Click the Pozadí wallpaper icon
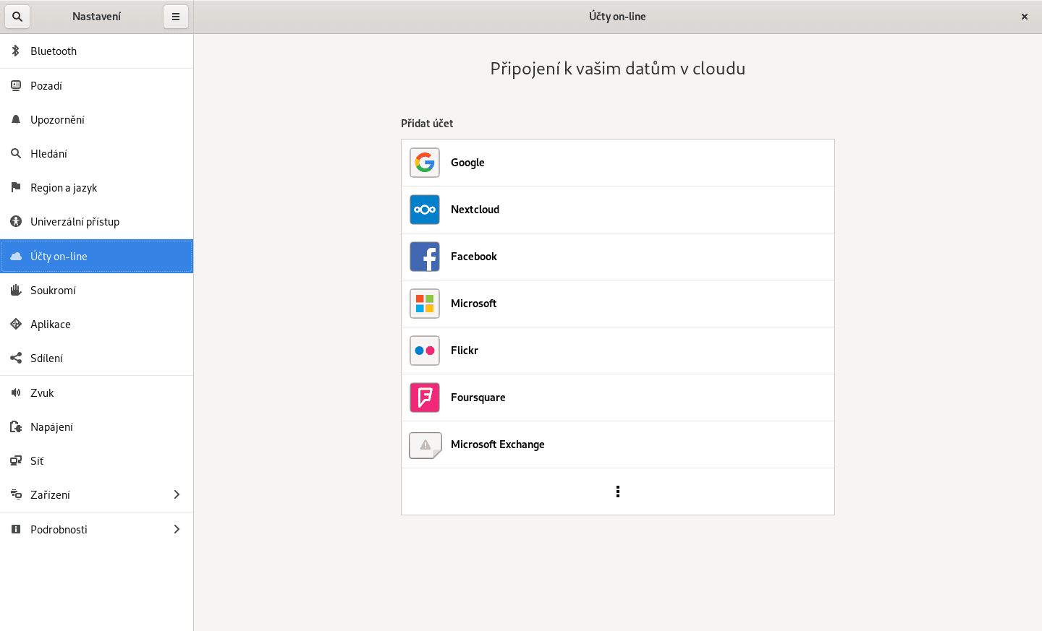 tap(16, 85)
